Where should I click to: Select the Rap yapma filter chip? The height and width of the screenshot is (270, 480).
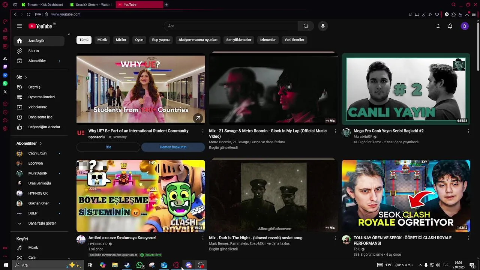(161, 40)
